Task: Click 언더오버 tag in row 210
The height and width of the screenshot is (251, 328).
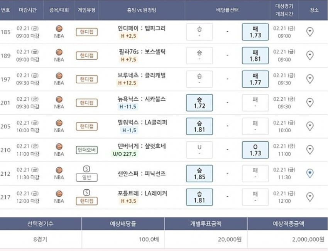Action: [x=86, y=150]
